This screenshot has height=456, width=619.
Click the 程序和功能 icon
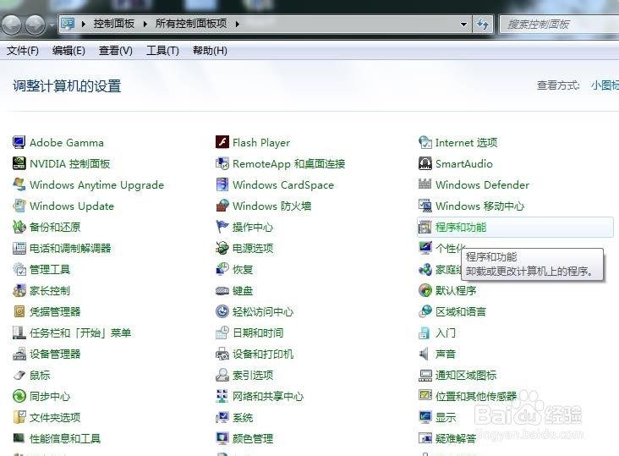(425, 227)
